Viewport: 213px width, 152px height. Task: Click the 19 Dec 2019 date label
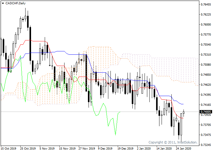coord(125,148)
